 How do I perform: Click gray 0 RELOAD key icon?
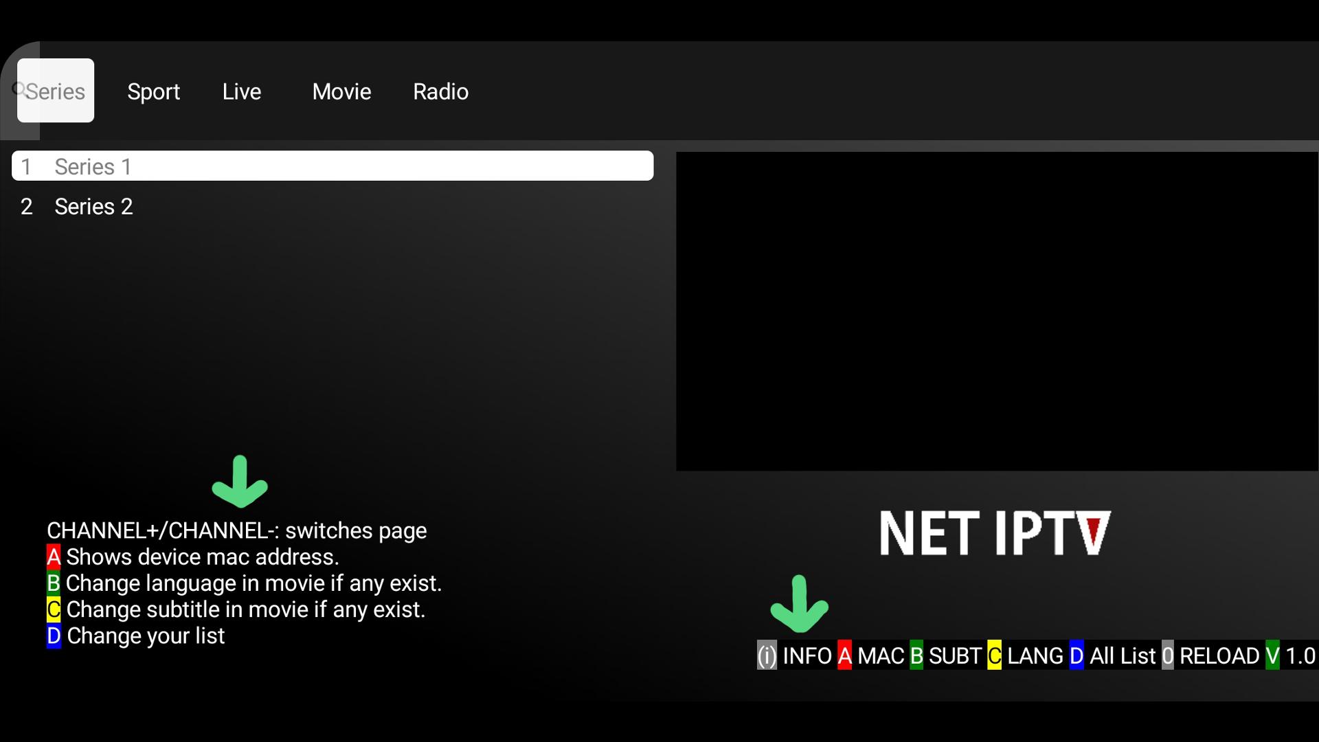(1168, 655)
